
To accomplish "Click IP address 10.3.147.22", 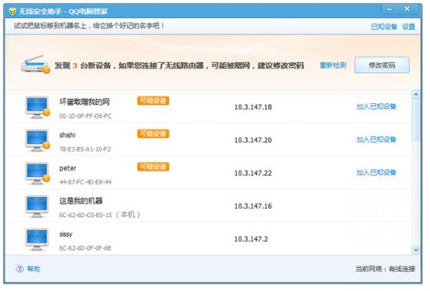I will point(253,173).
